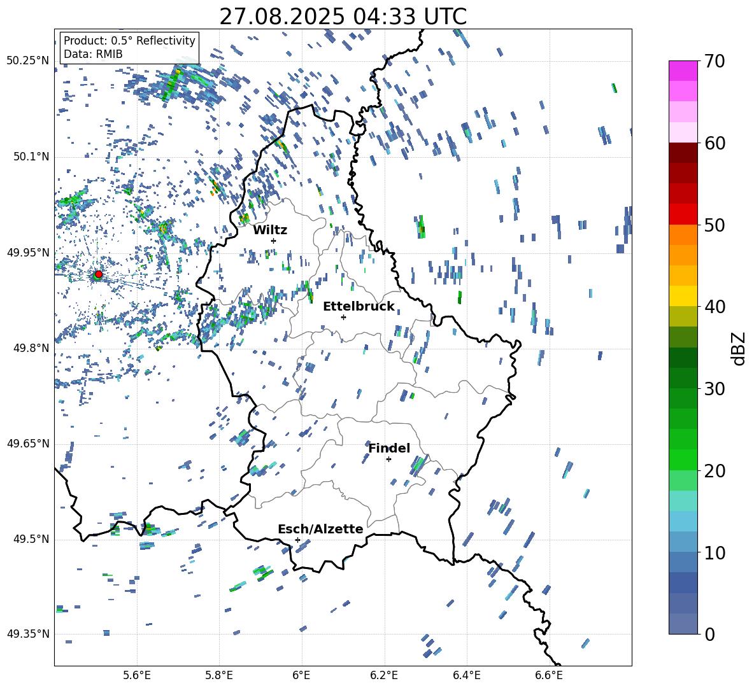Click the yellow 40 dBZ color band

pos(683,296)
